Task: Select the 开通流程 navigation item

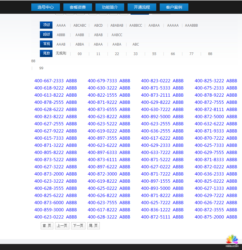Action: (142, 7)
